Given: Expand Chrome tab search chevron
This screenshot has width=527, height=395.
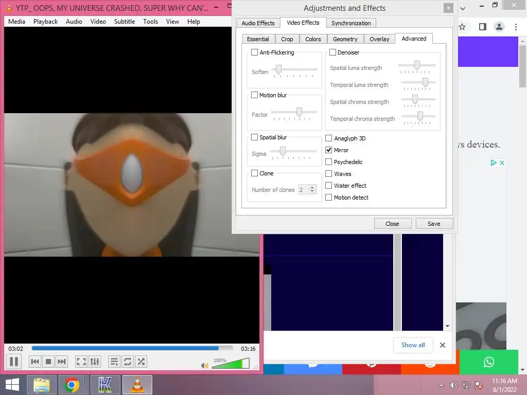Looking at the screenshot, I should (463, 8).
